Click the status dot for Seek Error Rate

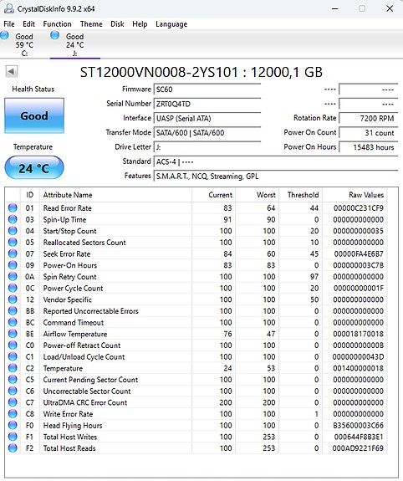[13, 253]
